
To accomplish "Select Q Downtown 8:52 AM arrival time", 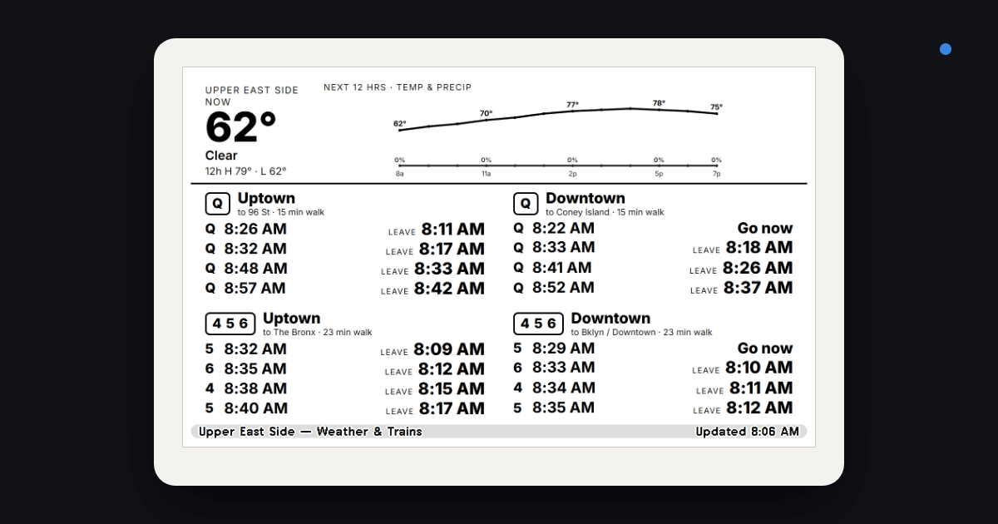I will pos(563,288).
